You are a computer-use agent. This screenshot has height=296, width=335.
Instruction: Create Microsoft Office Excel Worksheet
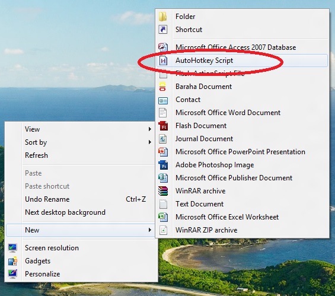pyautogui.click(x=243, y=217)
